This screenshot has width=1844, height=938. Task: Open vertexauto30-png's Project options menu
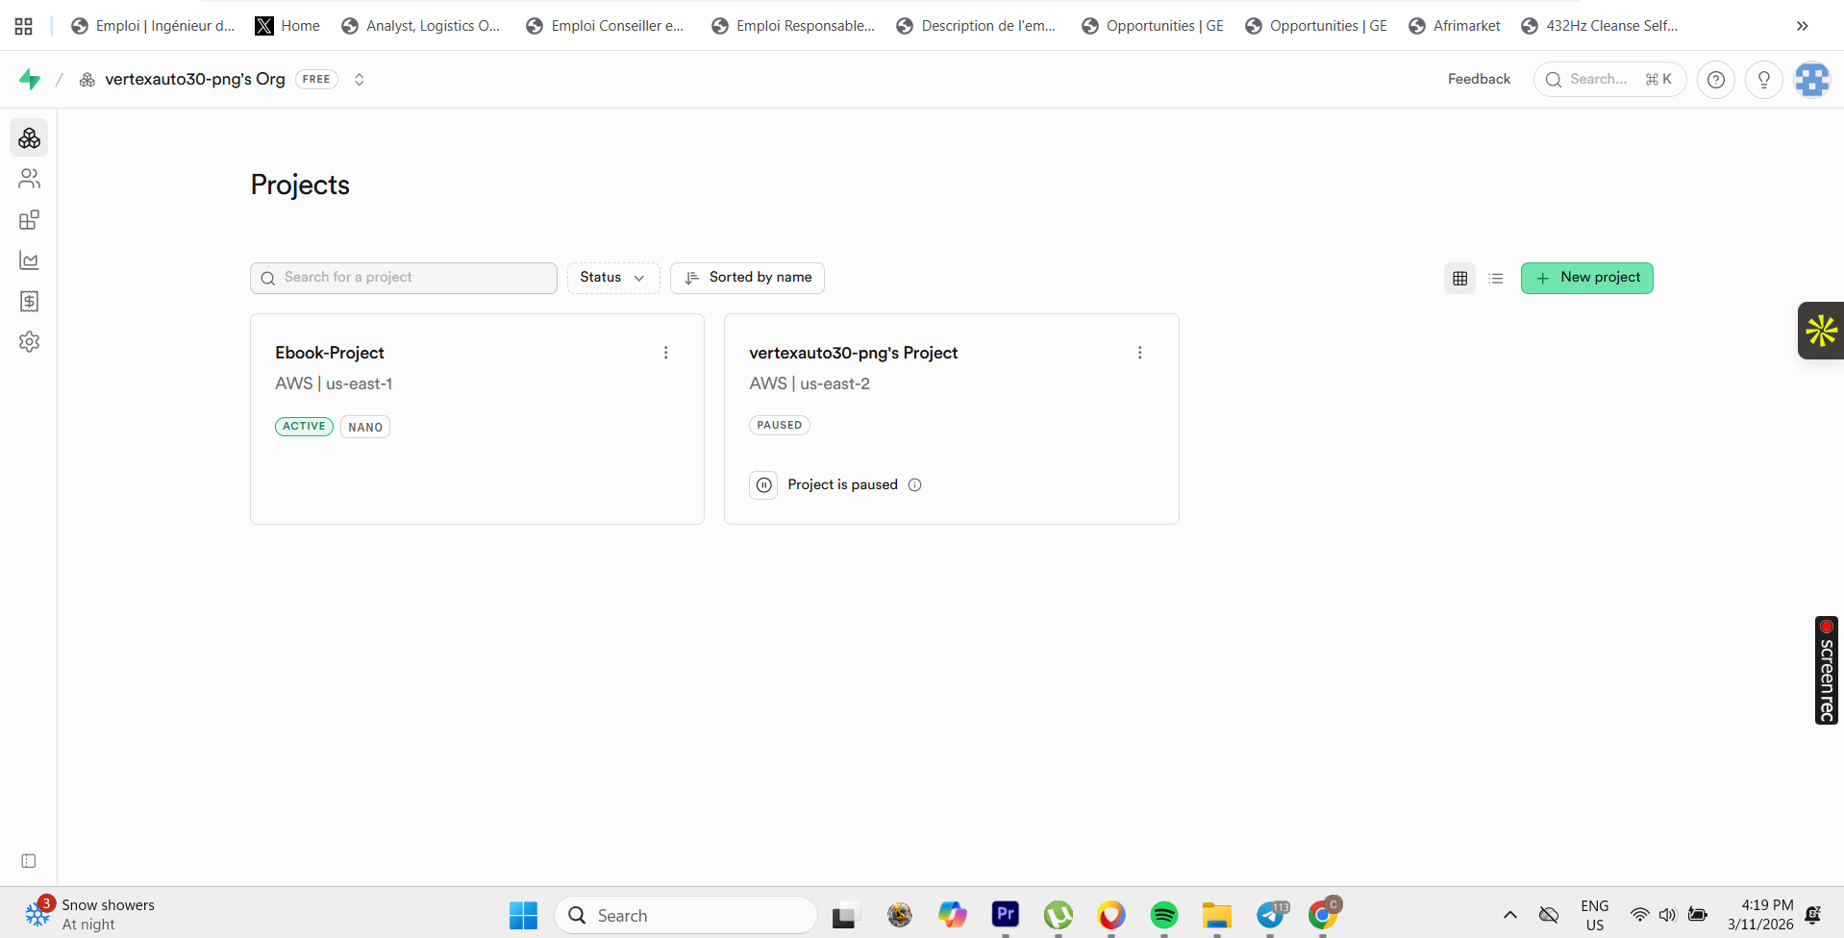coord(1139,353)
